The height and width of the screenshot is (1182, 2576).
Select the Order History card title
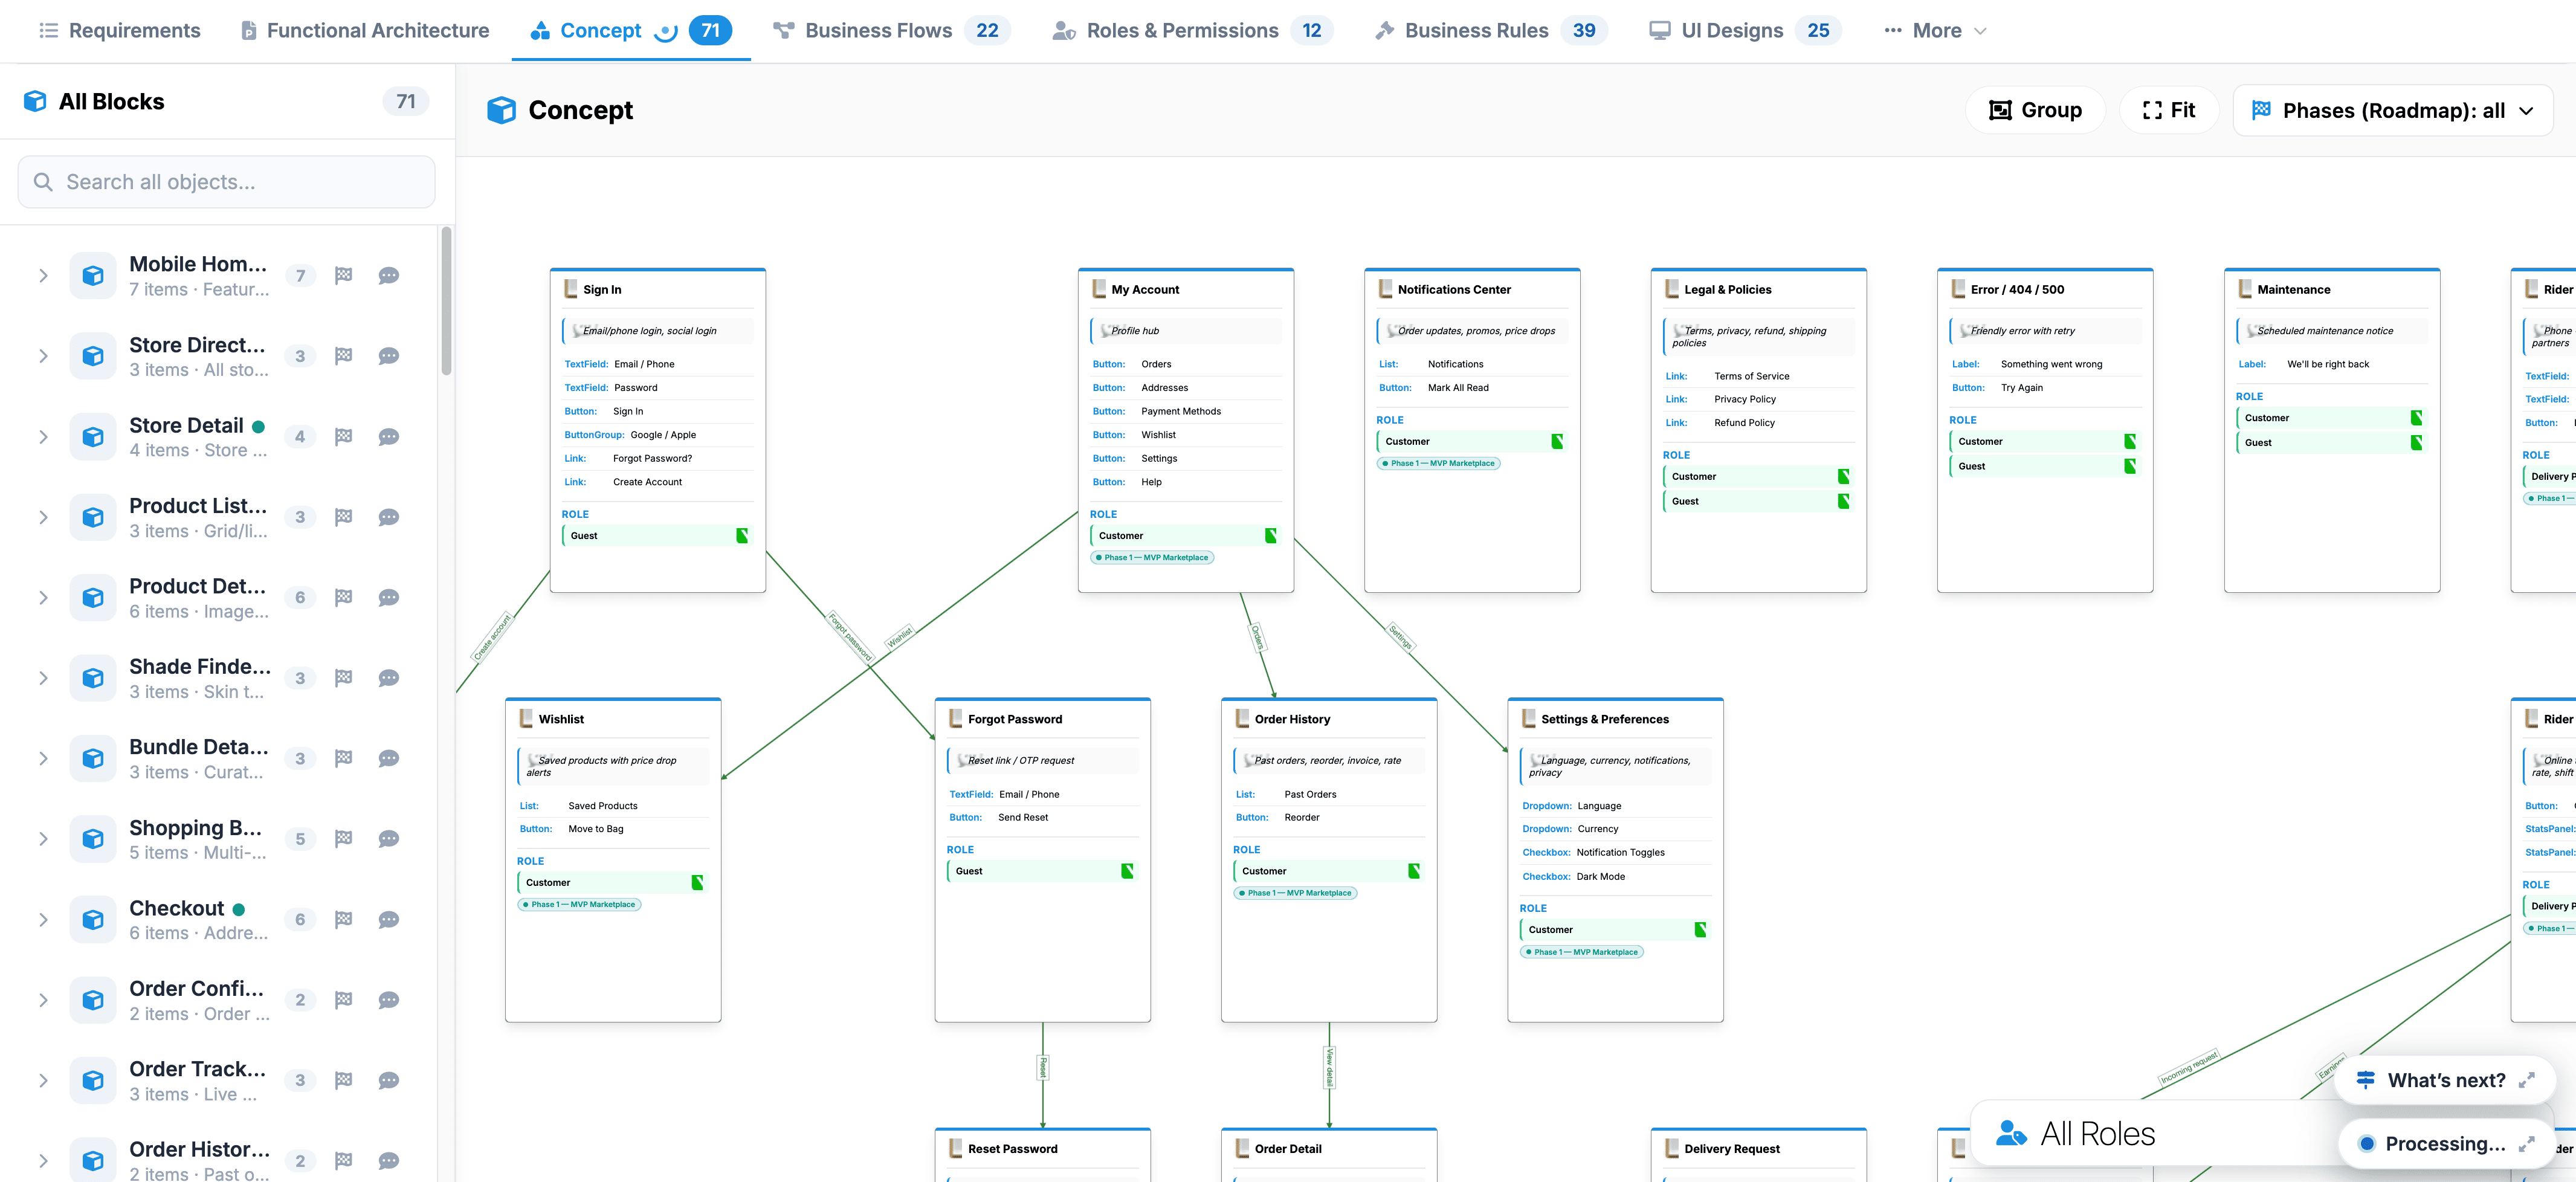tap(1292, 719)
